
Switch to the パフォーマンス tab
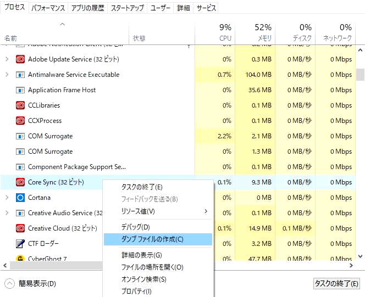click(48, 8)
